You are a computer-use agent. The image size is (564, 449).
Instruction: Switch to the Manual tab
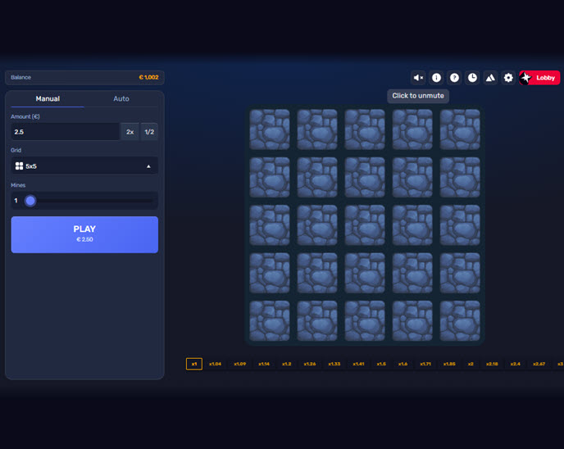48,99
